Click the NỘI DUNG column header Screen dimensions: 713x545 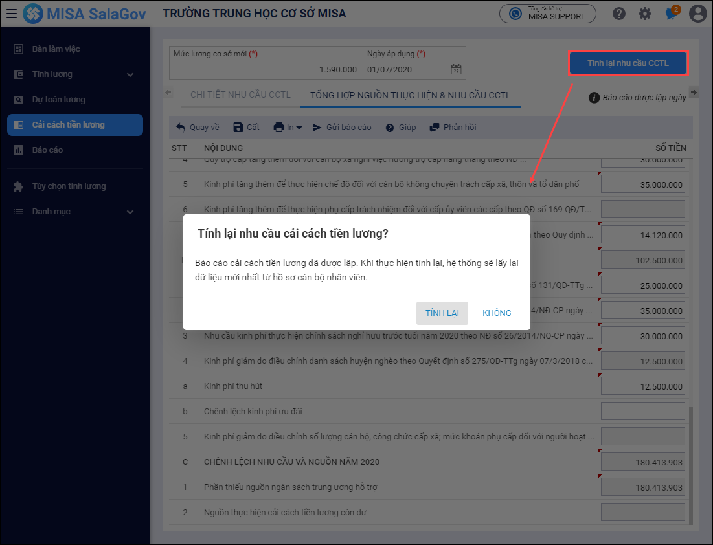[x=223, y=148]
